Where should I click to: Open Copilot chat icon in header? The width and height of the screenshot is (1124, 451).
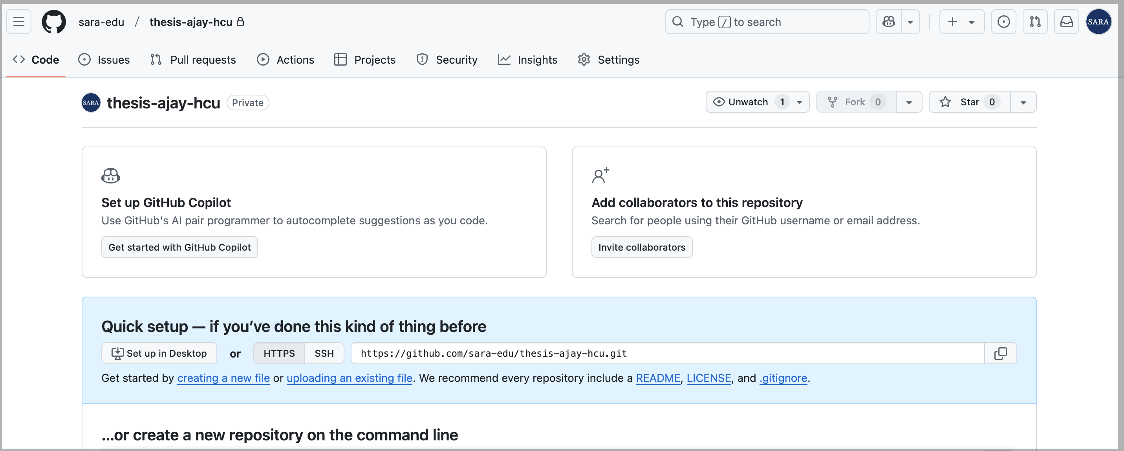[888, 21]
